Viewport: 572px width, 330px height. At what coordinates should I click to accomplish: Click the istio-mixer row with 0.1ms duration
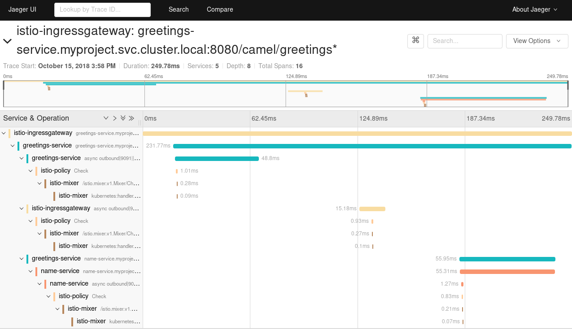[286, 246]
